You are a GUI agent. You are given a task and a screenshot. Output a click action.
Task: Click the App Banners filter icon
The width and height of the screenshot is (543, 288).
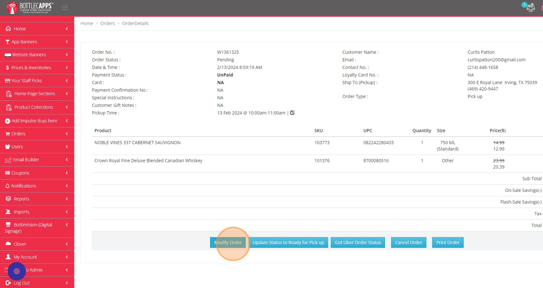pos(7,42)
